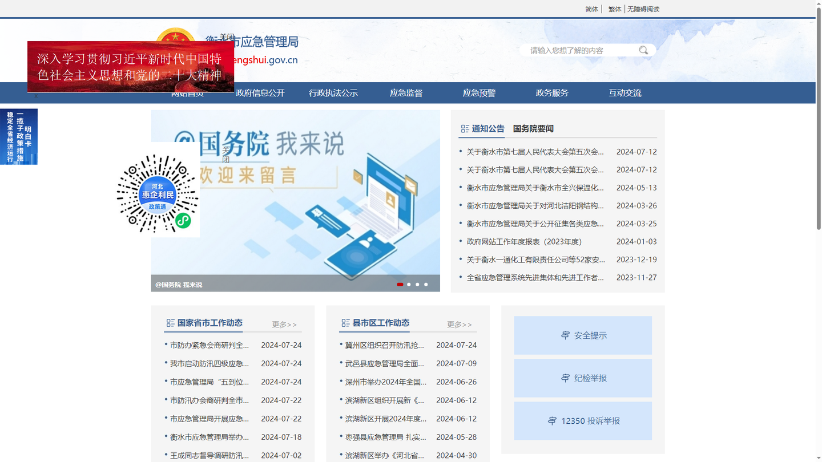This screenshot has width=822, height=462.
Task: Open 武邑县应急管理局全面... news
Action: (x=385, y=363)
